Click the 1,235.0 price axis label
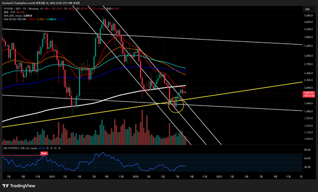The image size is (318, 192). click(x=309, y=126)
